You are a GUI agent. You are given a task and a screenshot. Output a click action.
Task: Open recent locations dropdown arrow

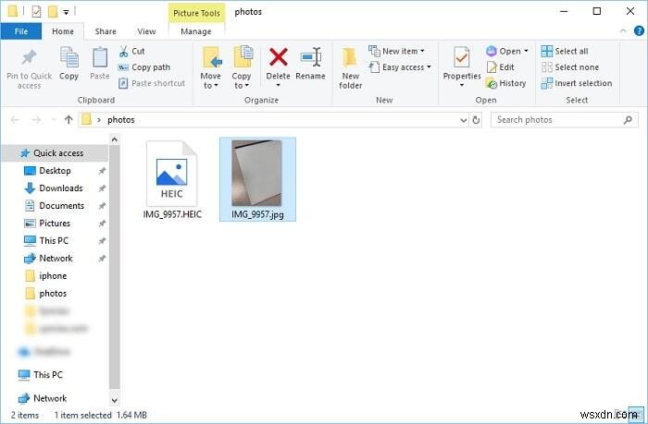(x=54, y=120)
